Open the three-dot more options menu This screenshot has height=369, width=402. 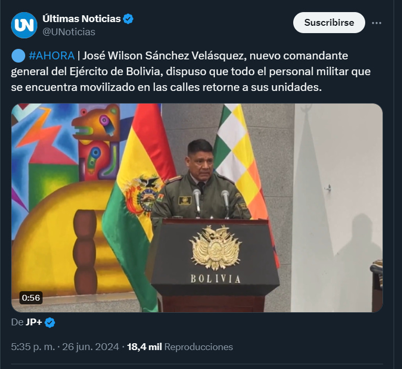[x=376, y=23]
